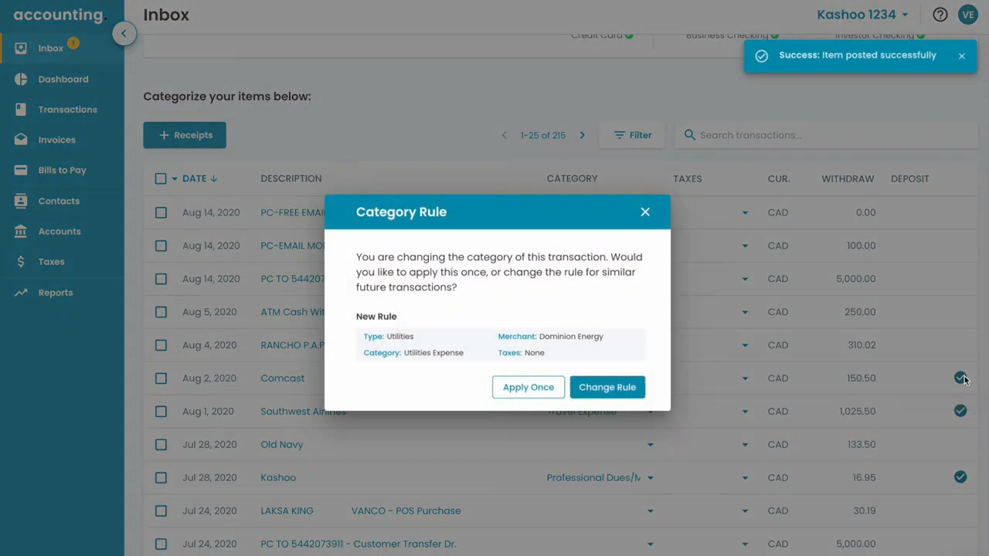Click the search magnifier icon

pyautogui.click(x=690, y=135)
